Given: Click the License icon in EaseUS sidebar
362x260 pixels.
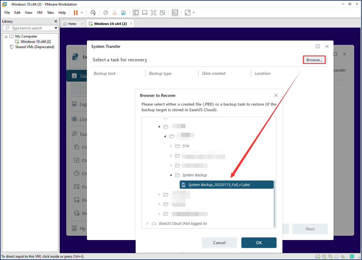Looking at the screenshot, I should point(75,119).
